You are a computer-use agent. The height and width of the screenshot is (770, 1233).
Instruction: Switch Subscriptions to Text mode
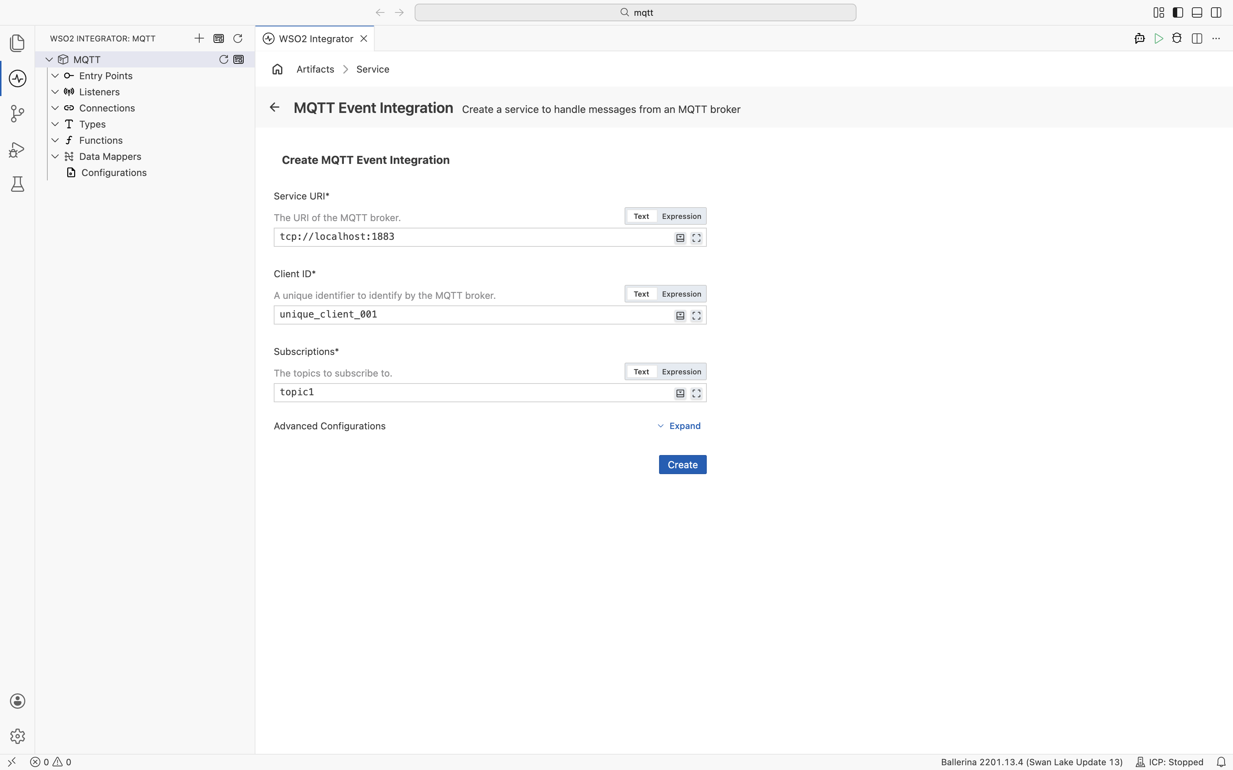click(x=641, y=372)
